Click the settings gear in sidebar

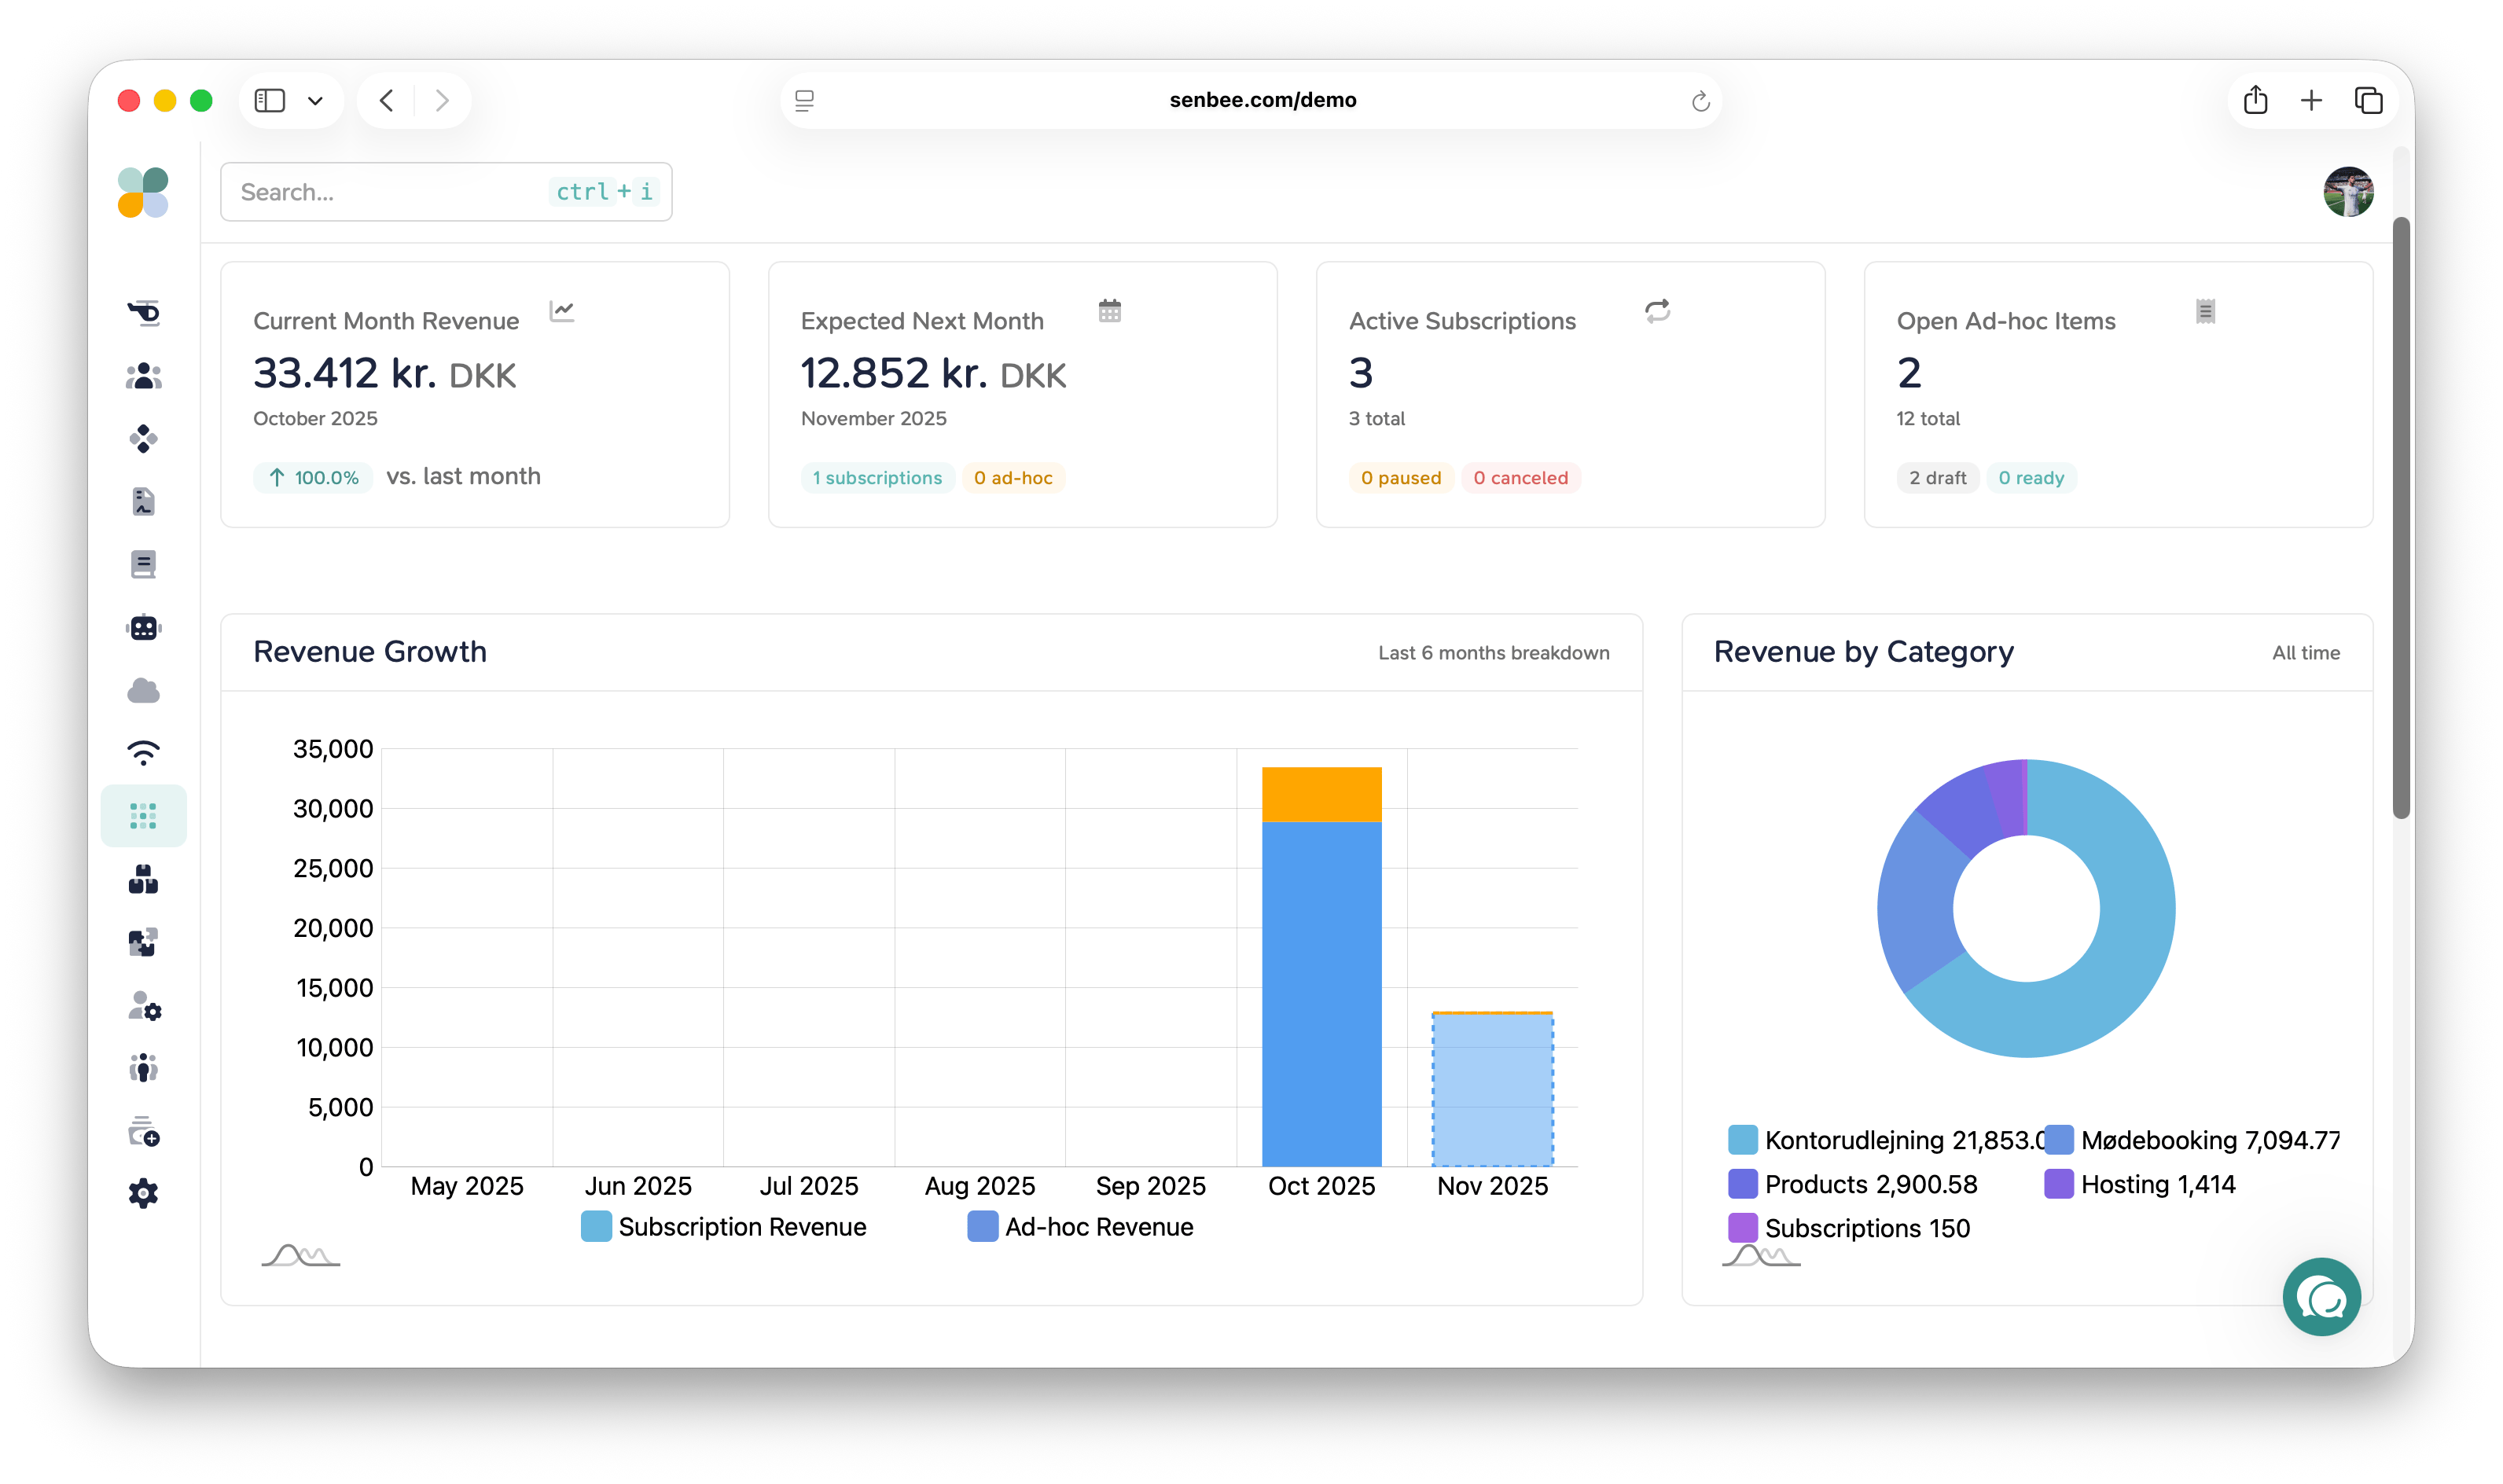tap(144, 1193)
